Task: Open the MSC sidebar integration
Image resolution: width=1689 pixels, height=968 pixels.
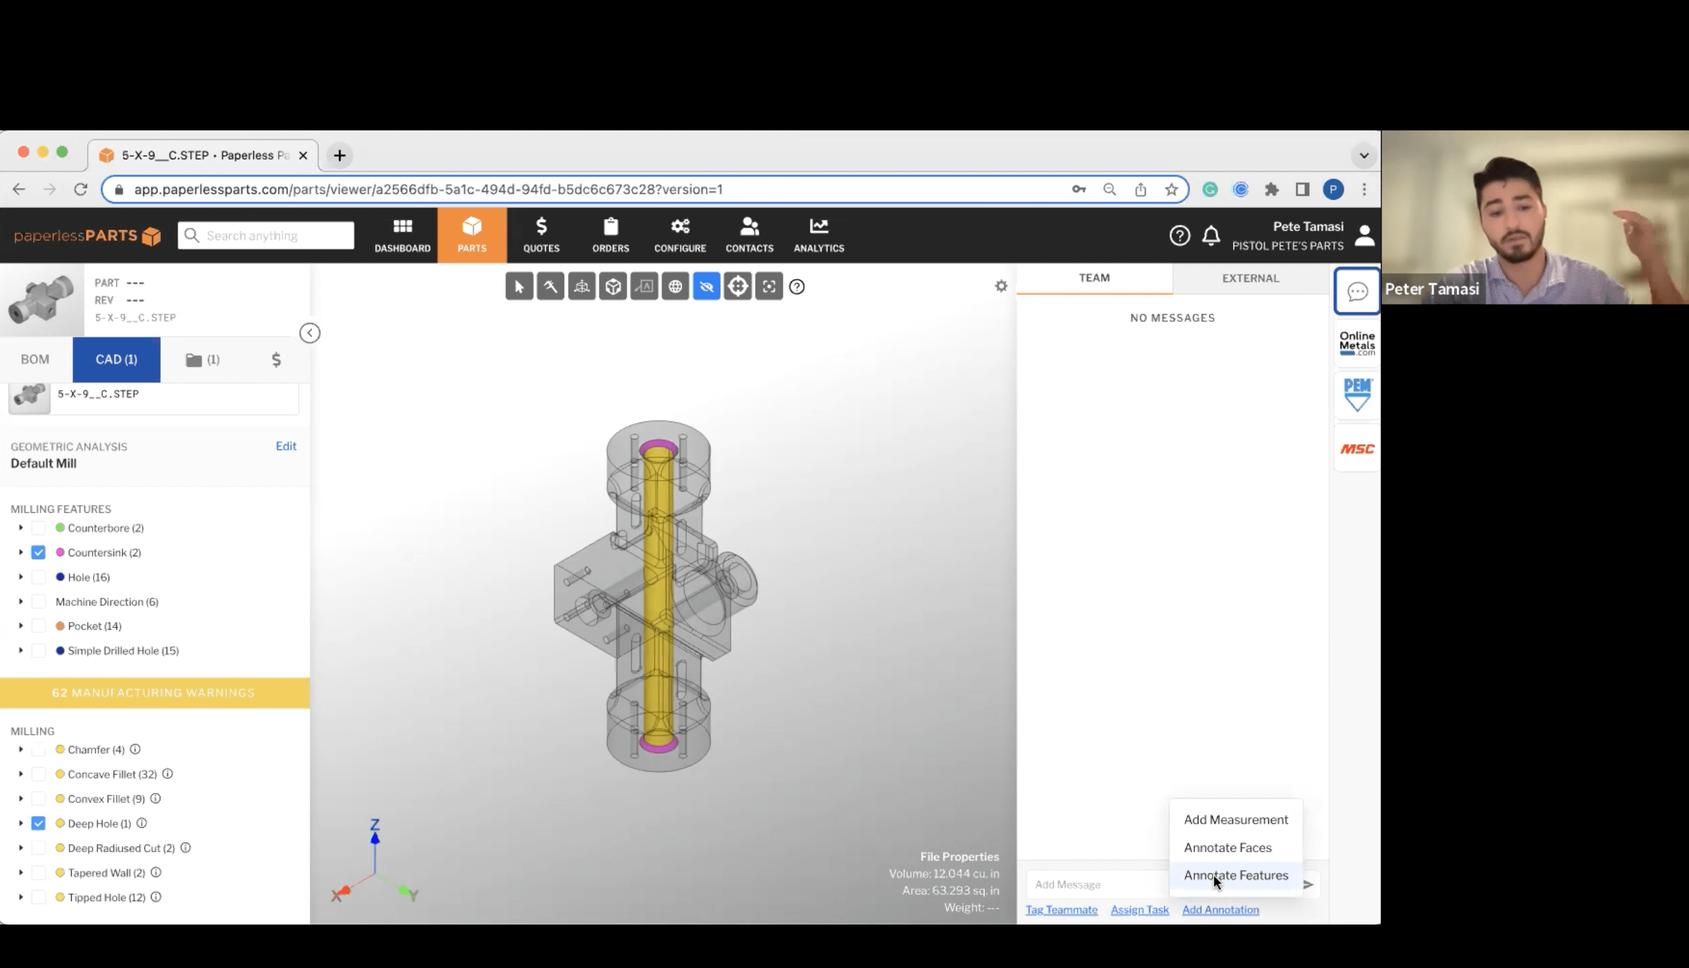Action: [x=1357, y=449]
